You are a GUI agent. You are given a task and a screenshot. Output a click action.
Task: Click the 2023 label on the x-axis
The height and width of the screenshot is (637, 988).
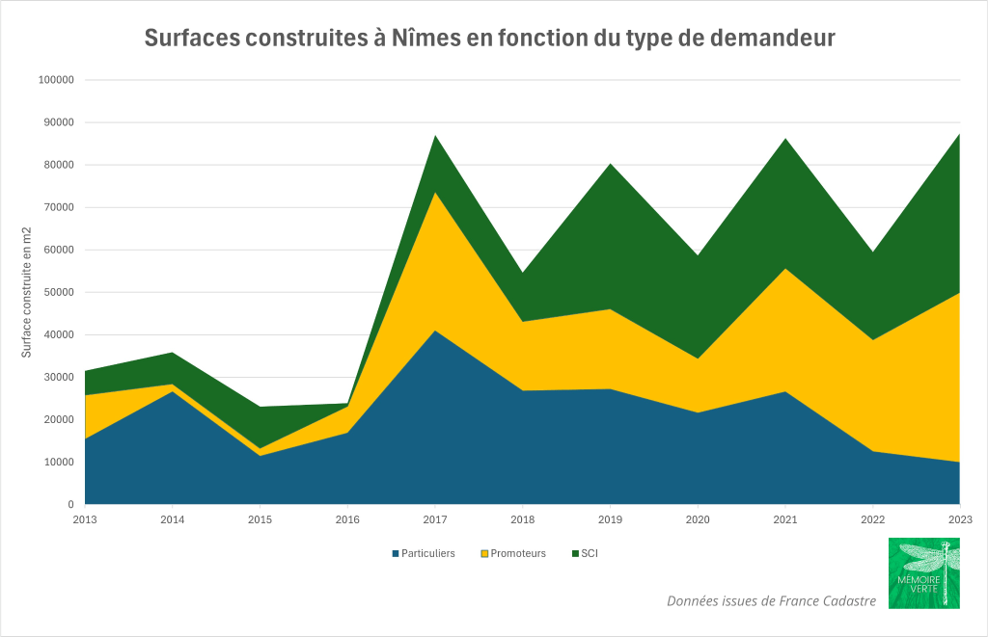point(959,519)
